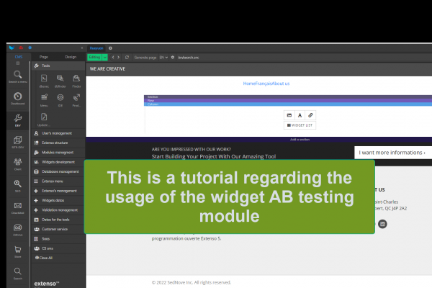Screen dimensions: 432x288
Task: Click the Search a menu magnifier
Action: click(17, 74)
